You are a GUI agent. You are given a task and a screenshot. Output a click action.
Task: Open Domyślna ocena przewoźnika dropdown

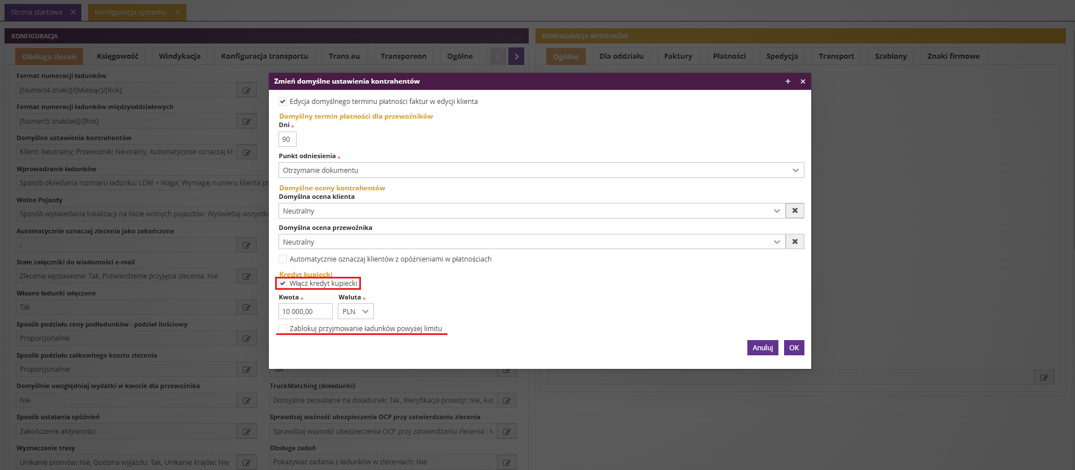[532, 242]
